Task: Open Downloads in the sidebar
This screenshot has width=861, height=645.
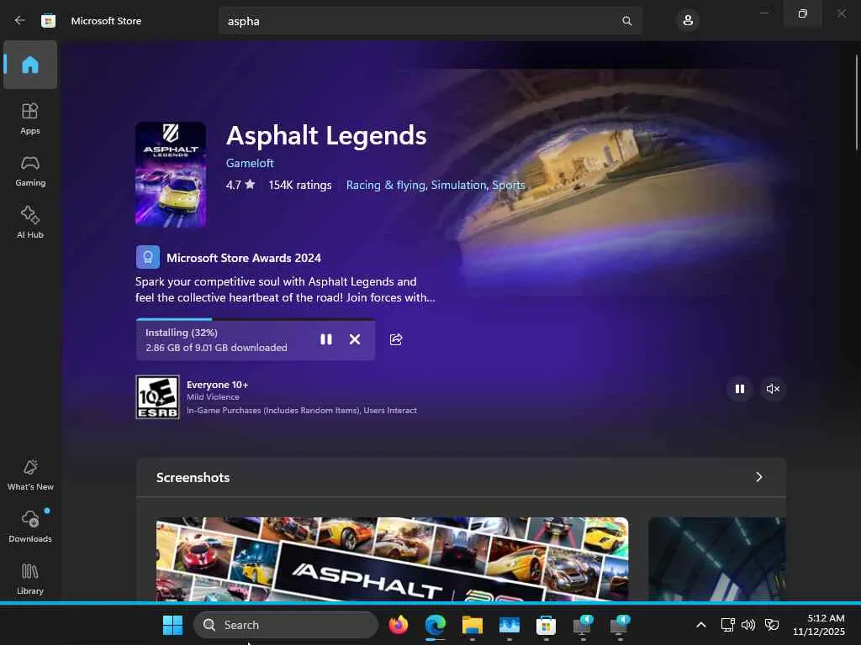Action: click(x=30, y=527)
